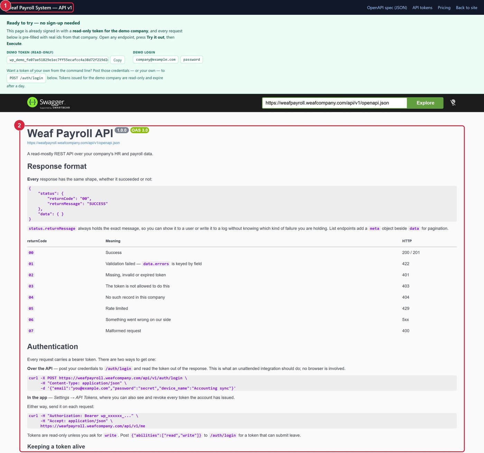Click /auth/login code in "Over the API" line

point(118,369)
